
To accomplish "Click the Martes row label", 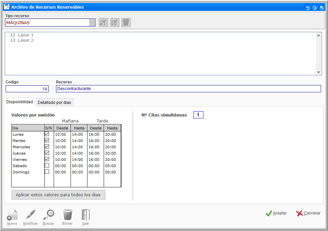I will pos(19,141).
